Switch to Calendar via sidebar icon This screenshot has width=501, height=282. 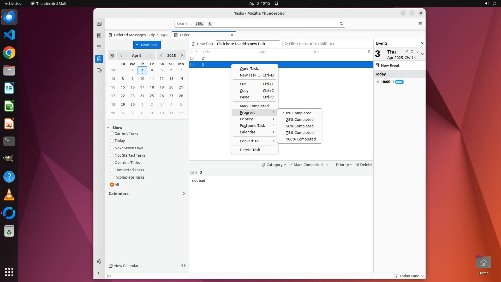99,47
